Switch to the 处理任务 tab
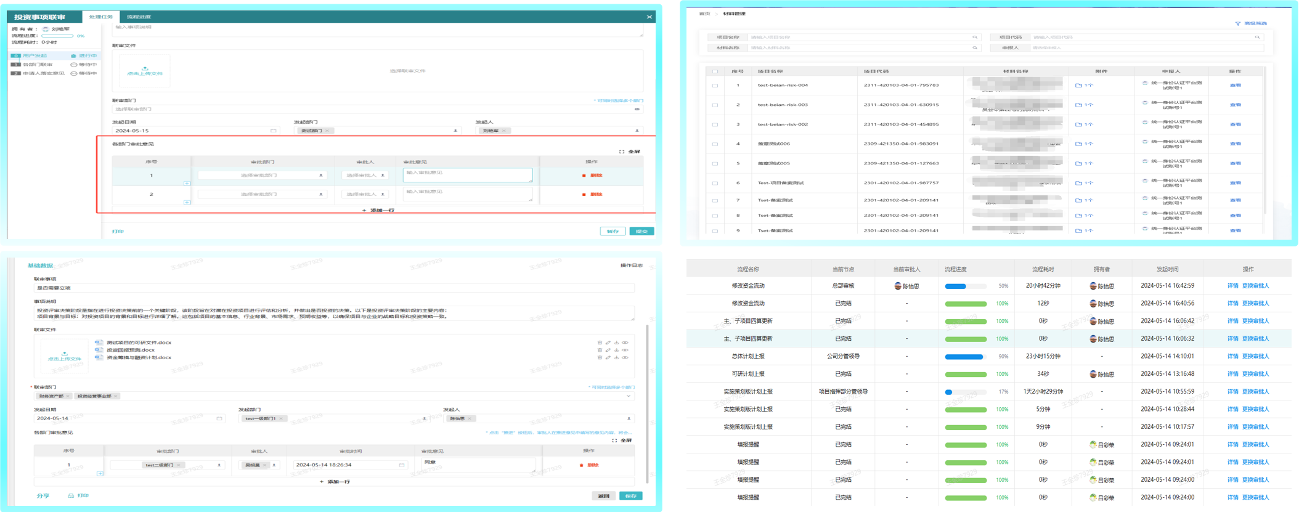 101,17
